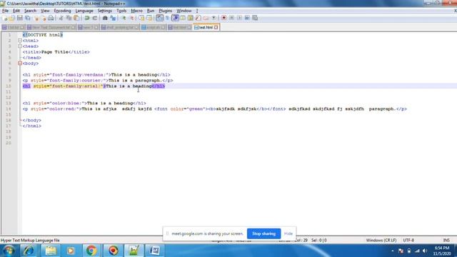Open the Macro menu

coord(136,11)
